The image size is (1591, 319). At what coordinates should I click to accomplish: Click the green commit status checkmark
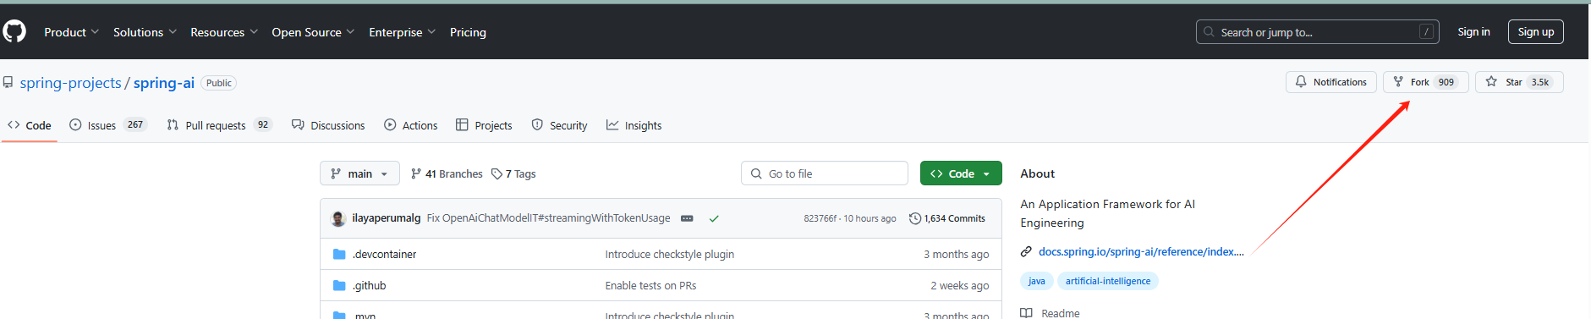pos(714,218)
